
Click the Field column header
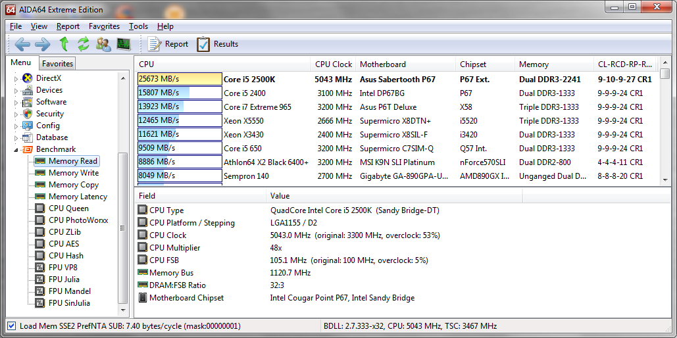(200, 196)
